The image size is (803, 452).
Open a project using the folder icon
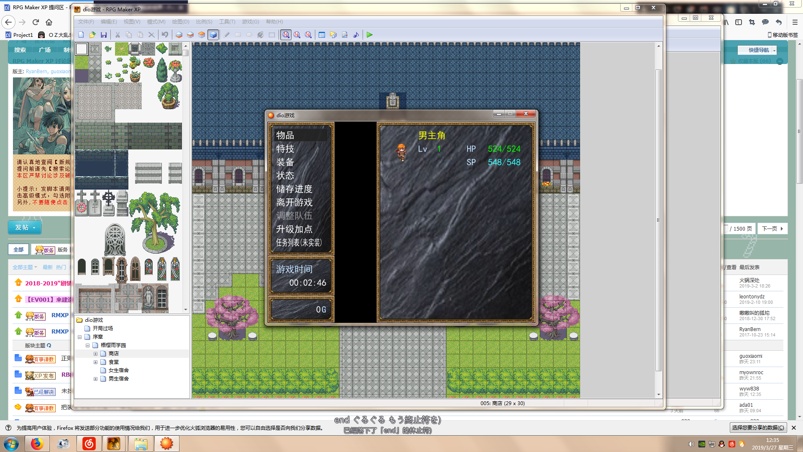(92, 35)
